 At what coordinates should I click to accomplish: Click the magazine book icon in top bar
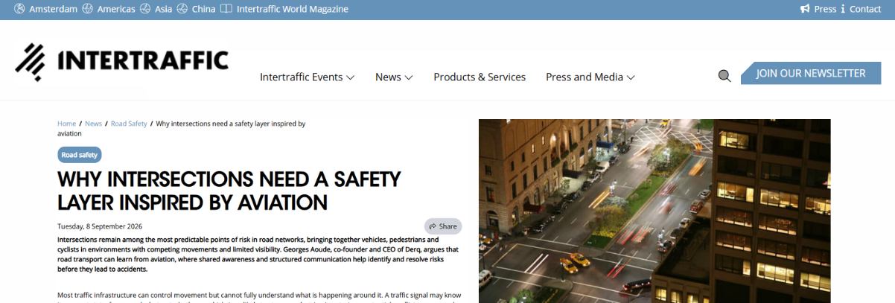coord(227,9)
